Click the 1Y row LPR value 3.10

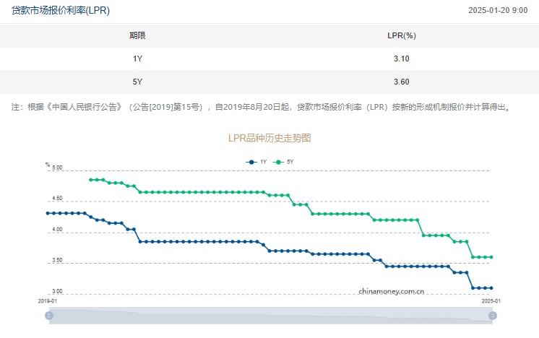click(402, 58)
